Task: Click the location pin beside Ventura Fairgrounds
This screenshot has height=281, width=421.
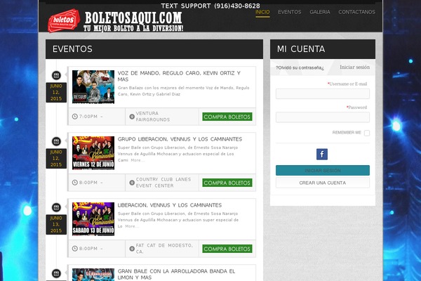Action: tap(132, 117)
